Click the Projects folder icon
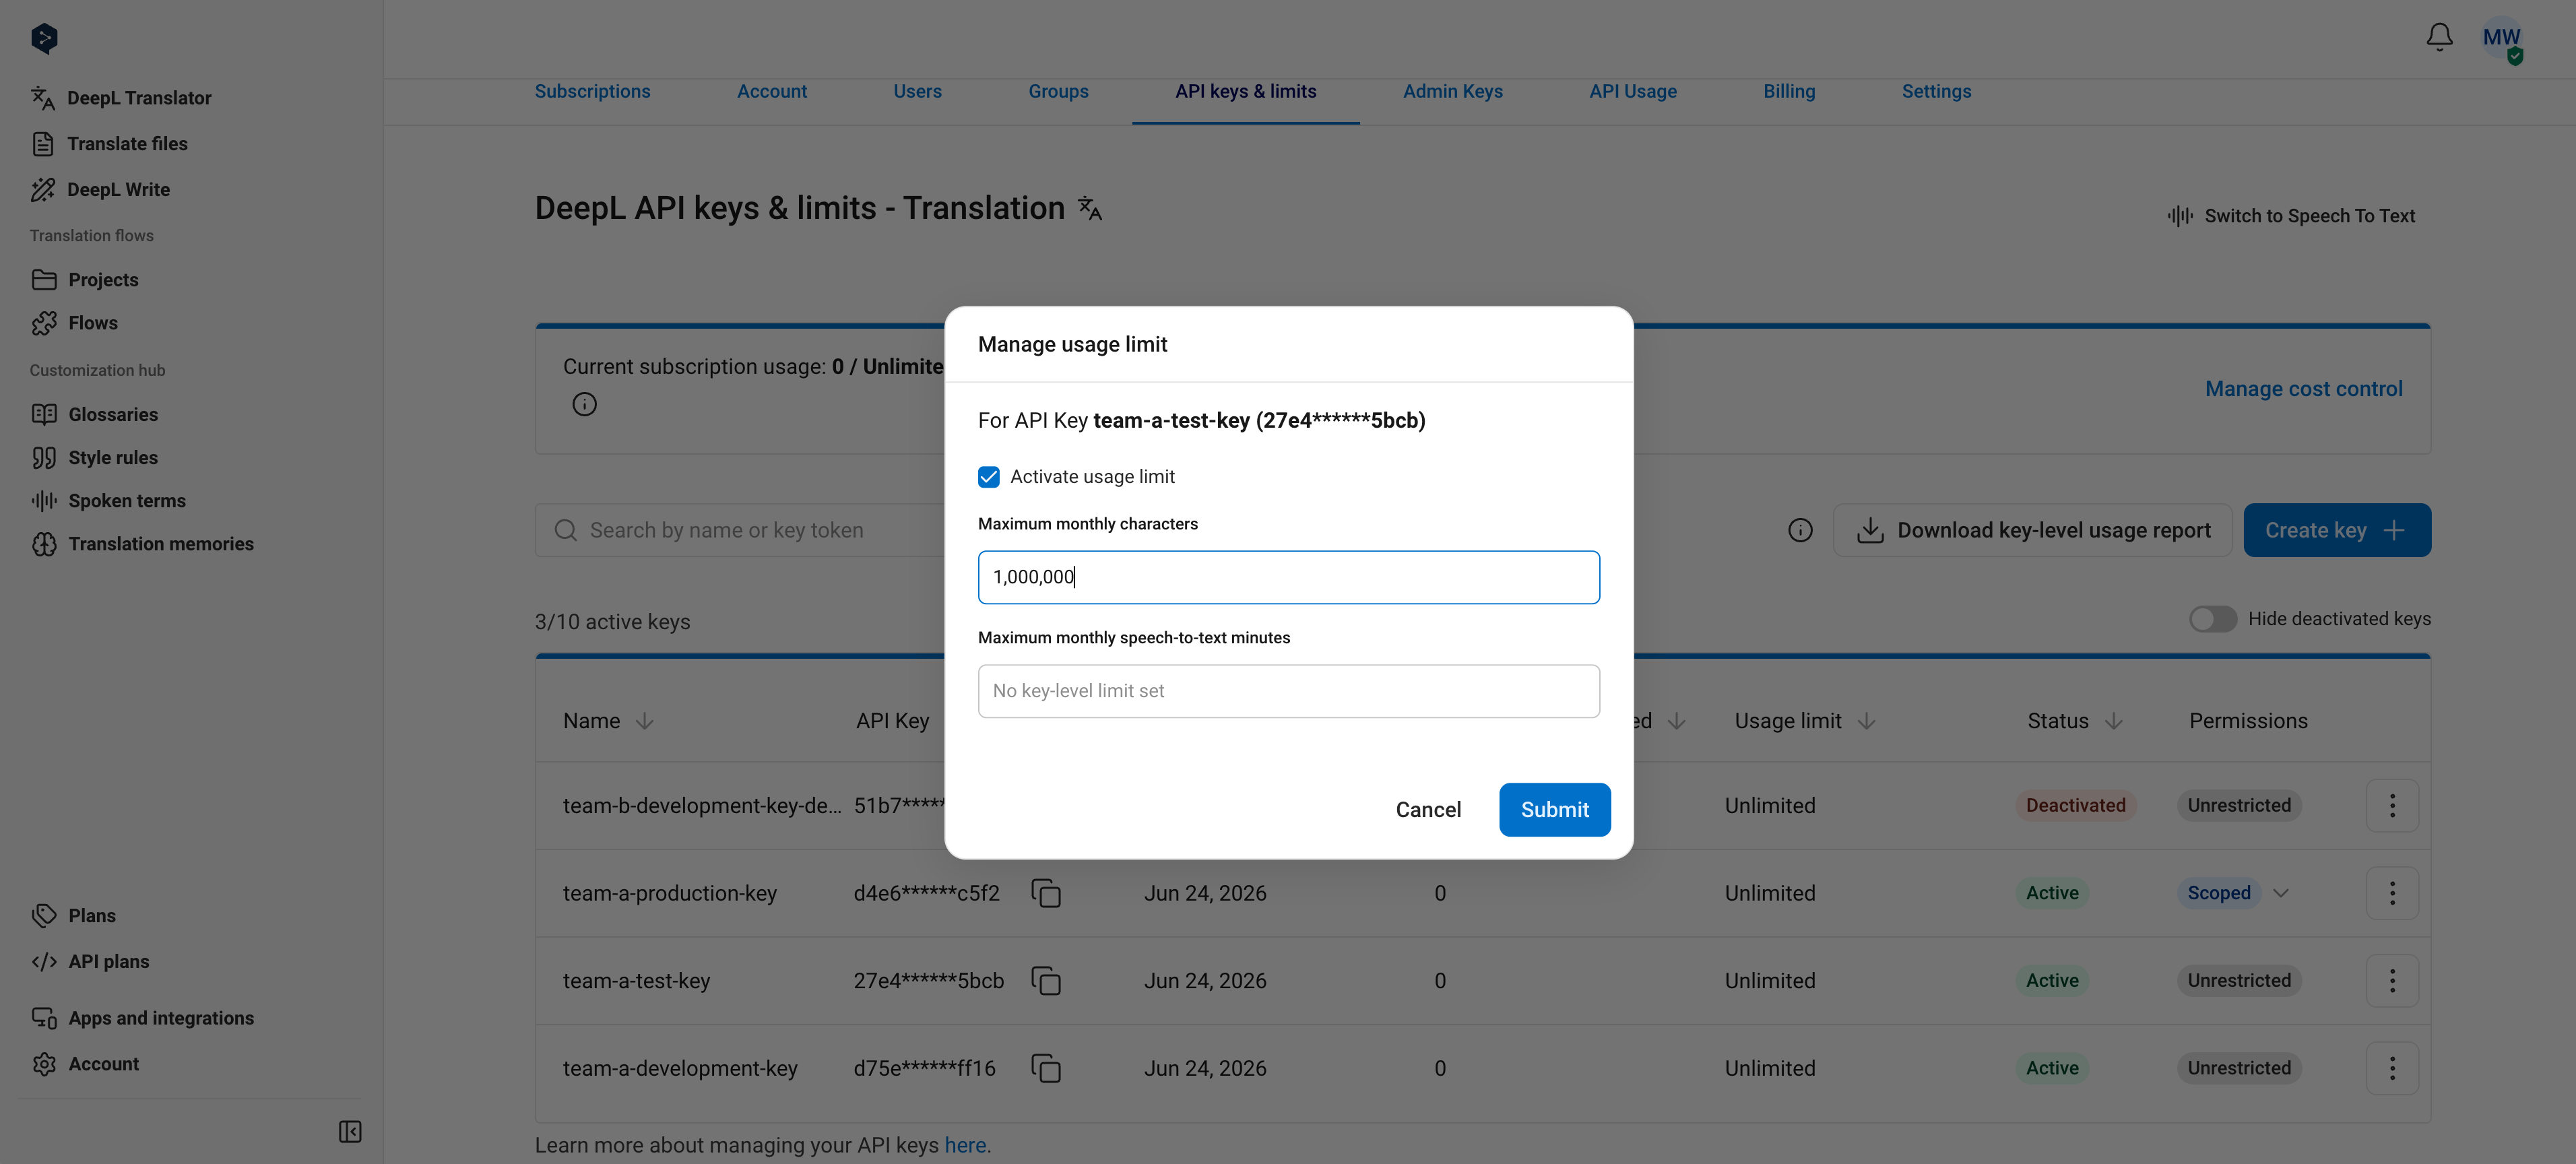Image resolution: width=2576 pixels, height=1164 pixels. tap(44, 280)
